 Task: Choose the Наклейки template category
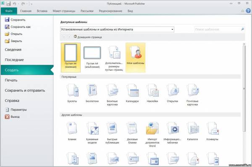coord(152,93)
